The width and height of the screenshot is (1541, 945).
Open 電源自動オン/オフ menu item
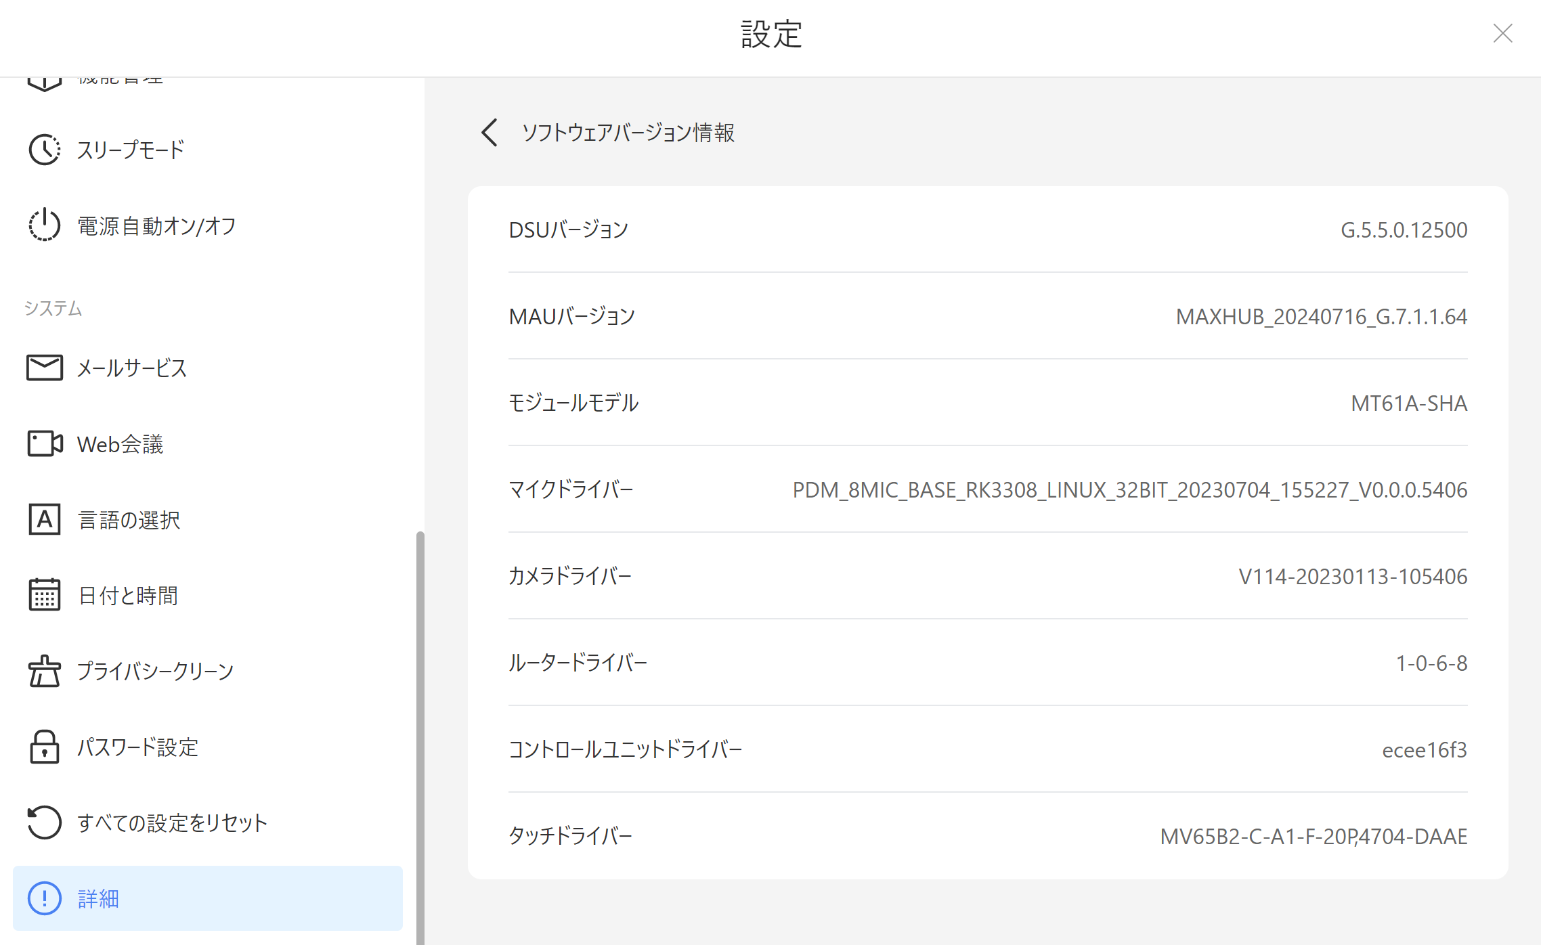(x=156, y=225)
